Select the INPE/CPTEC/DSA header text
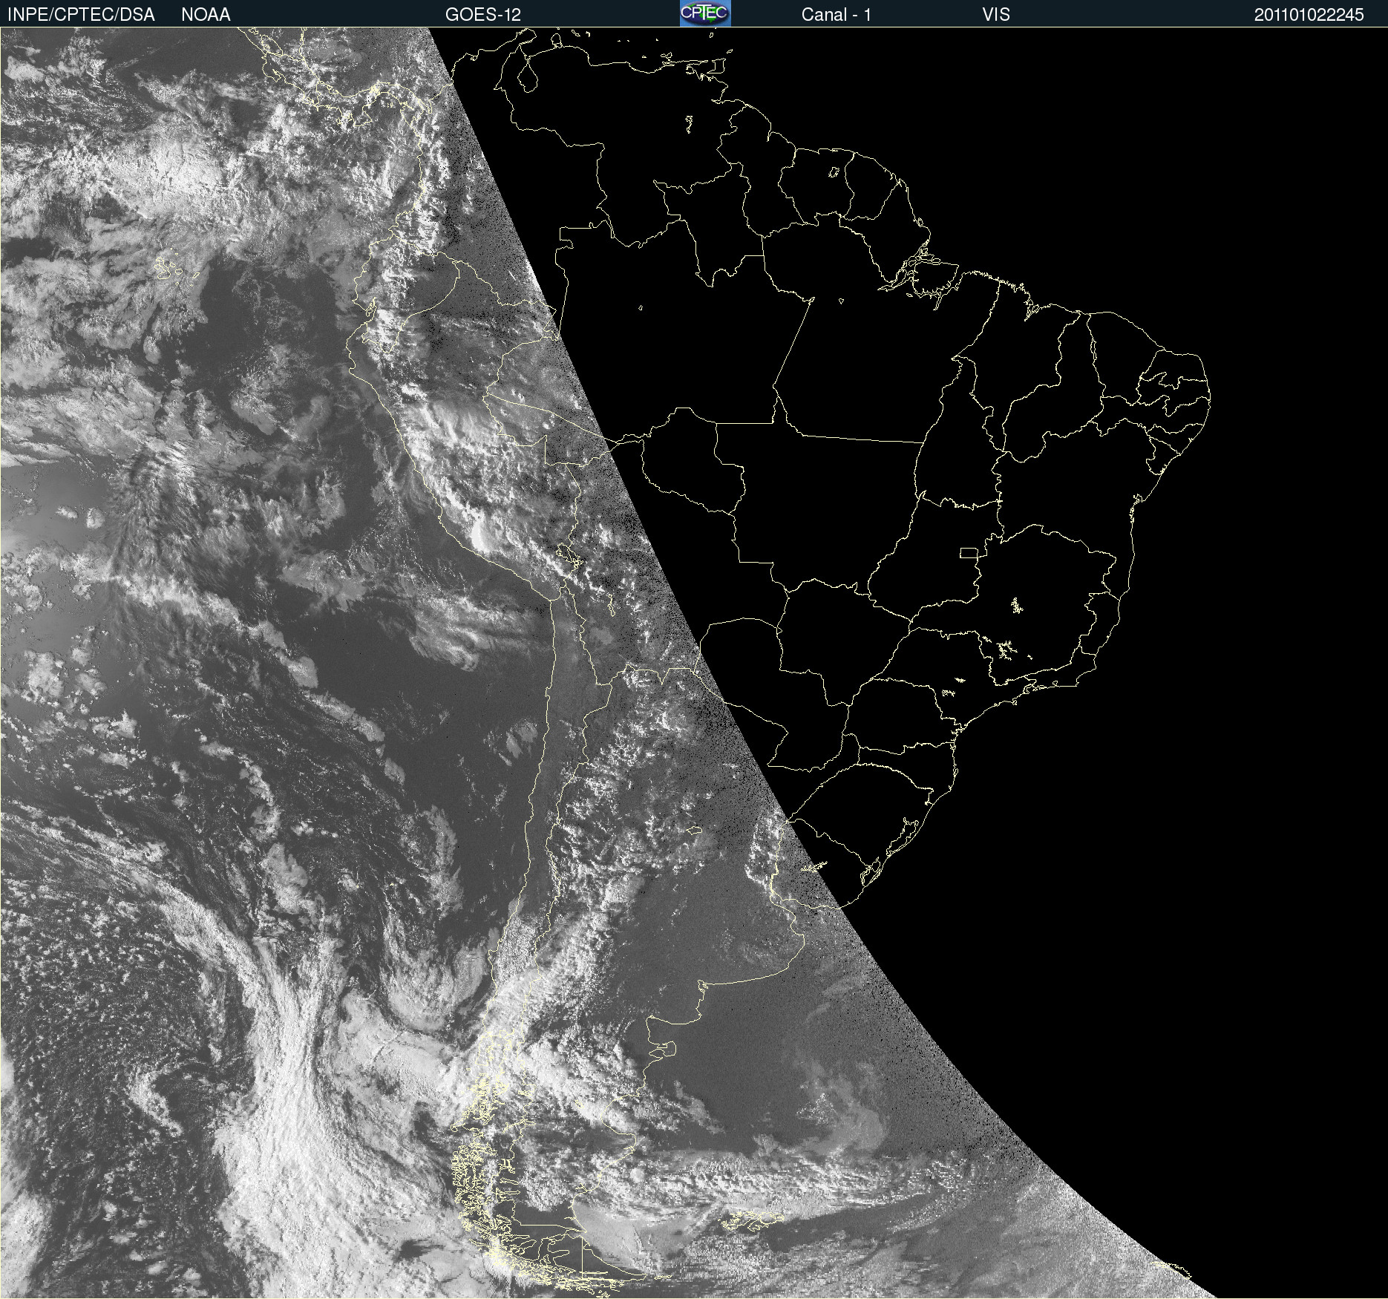Image resolution: width=1388 pixels, height=1299 pixels. coord(81,15)
